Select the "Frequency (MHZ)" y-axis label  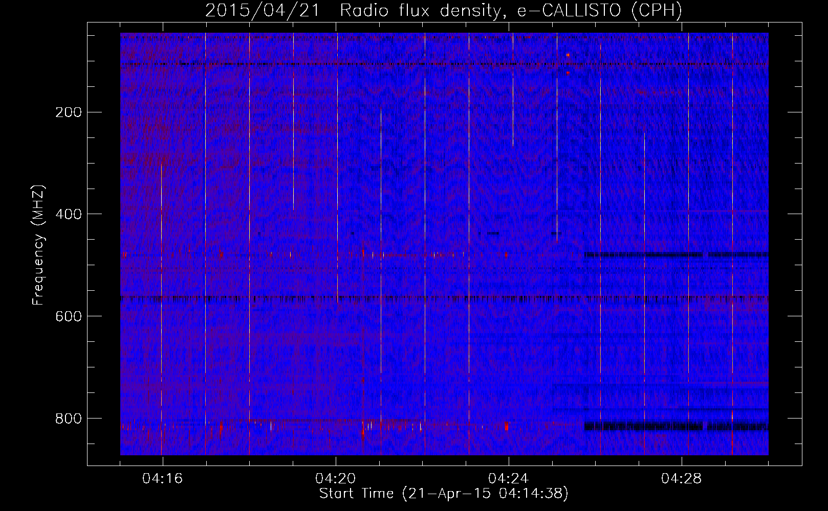click(38, 245)
